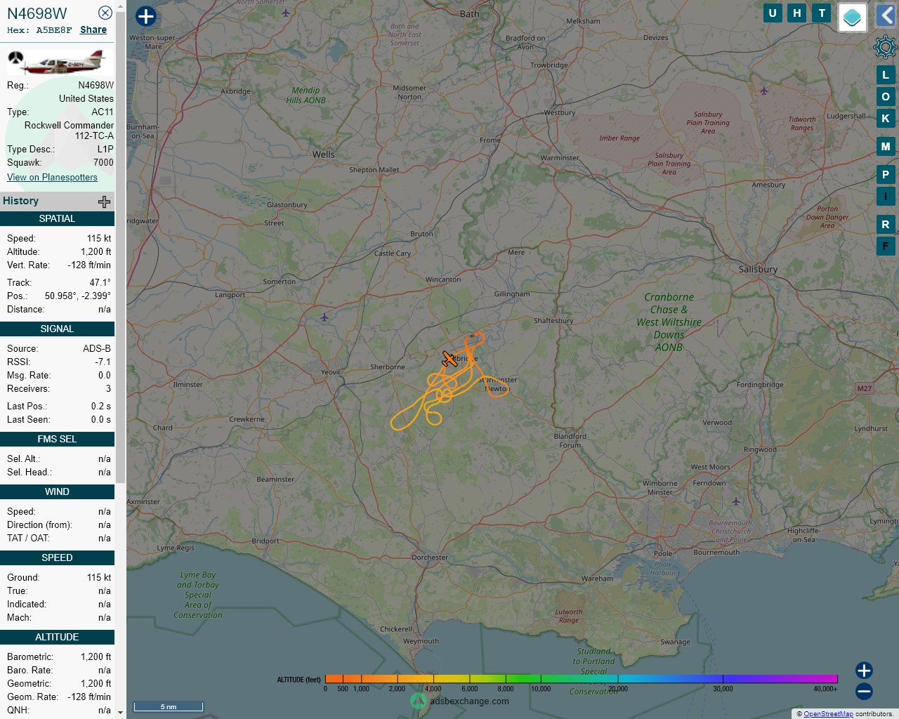Toggle the L side button
Viewport: 899px width, 719px height.
886,74
